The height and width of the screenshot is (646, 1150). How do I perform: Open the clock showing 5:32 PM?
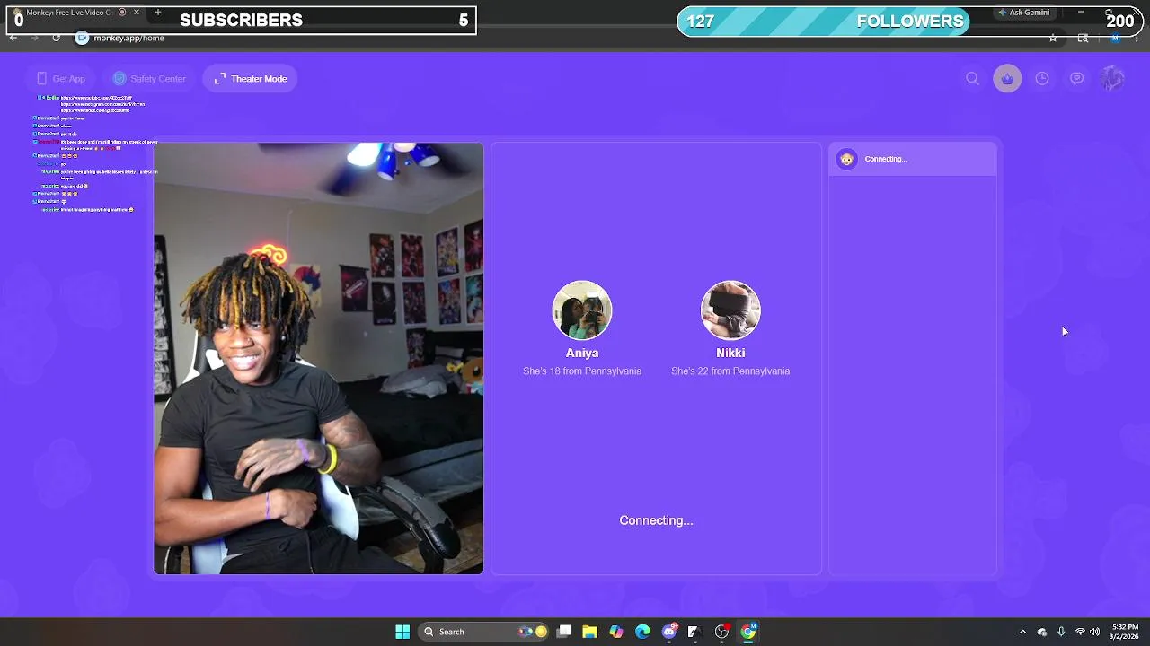click(1125, 632)
